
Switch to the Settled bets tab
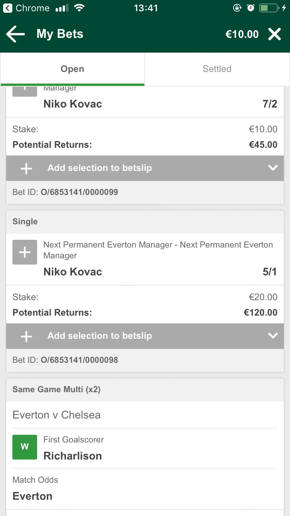217,69
